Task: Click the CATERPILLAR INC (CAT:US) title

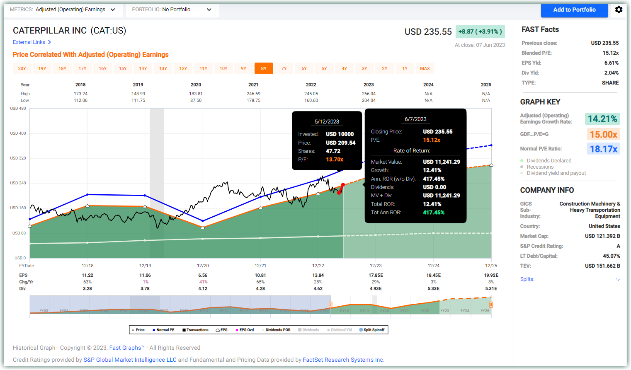Action: point(69,31)
